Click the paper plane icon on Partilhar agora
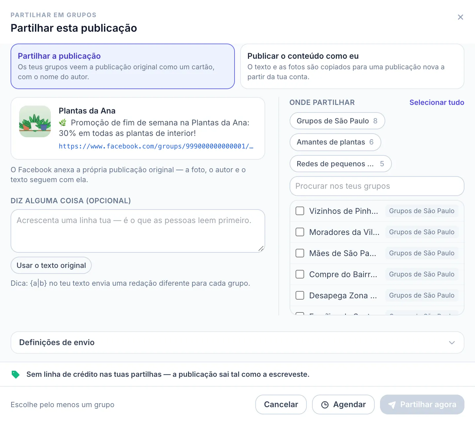Screen dimensions: 475x422 tap(392, 405)
